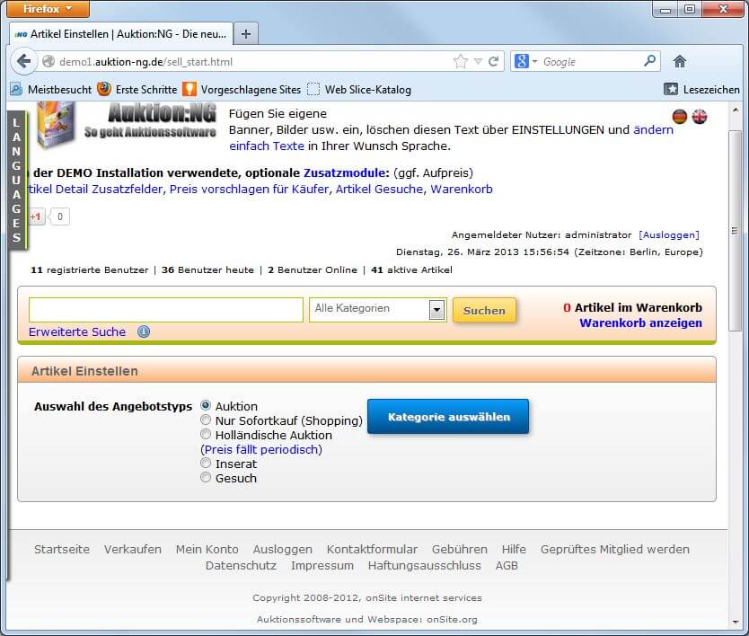Open the LANGUAGES side panel tab
The image size is (749, 636).
pyautogui.click(x=17, y=181)
